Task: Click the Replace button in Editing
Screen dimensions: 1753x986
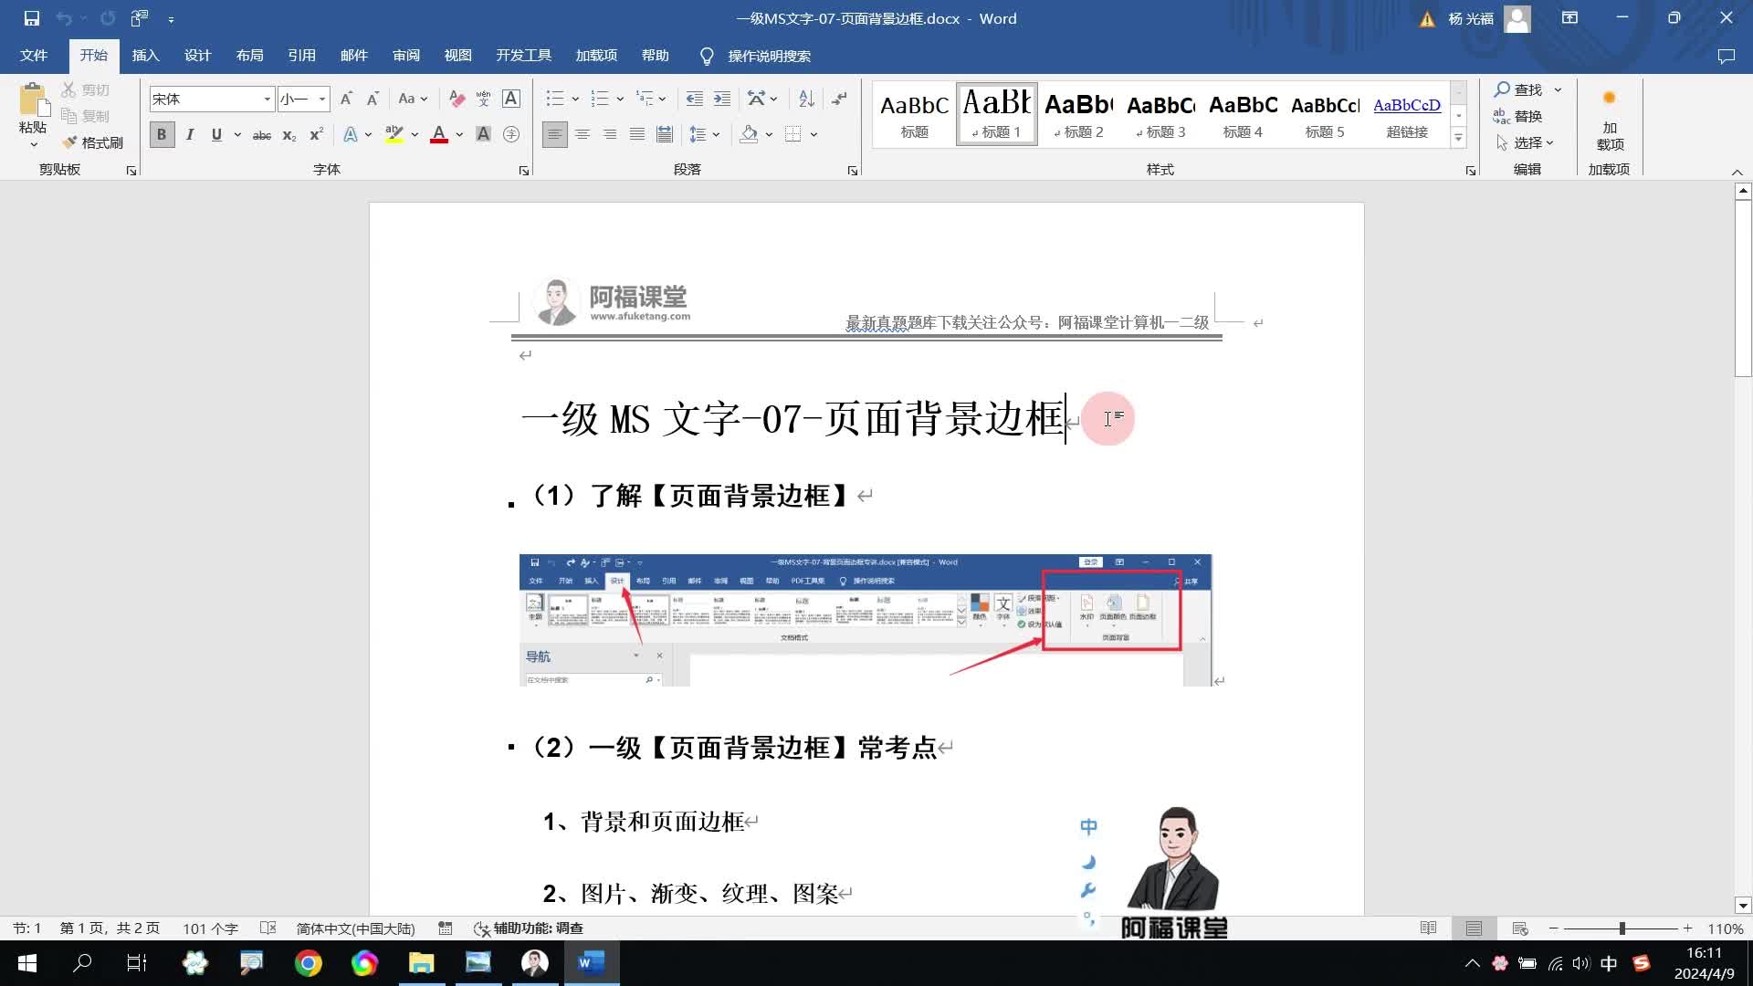Action: tap(1518, 116)
